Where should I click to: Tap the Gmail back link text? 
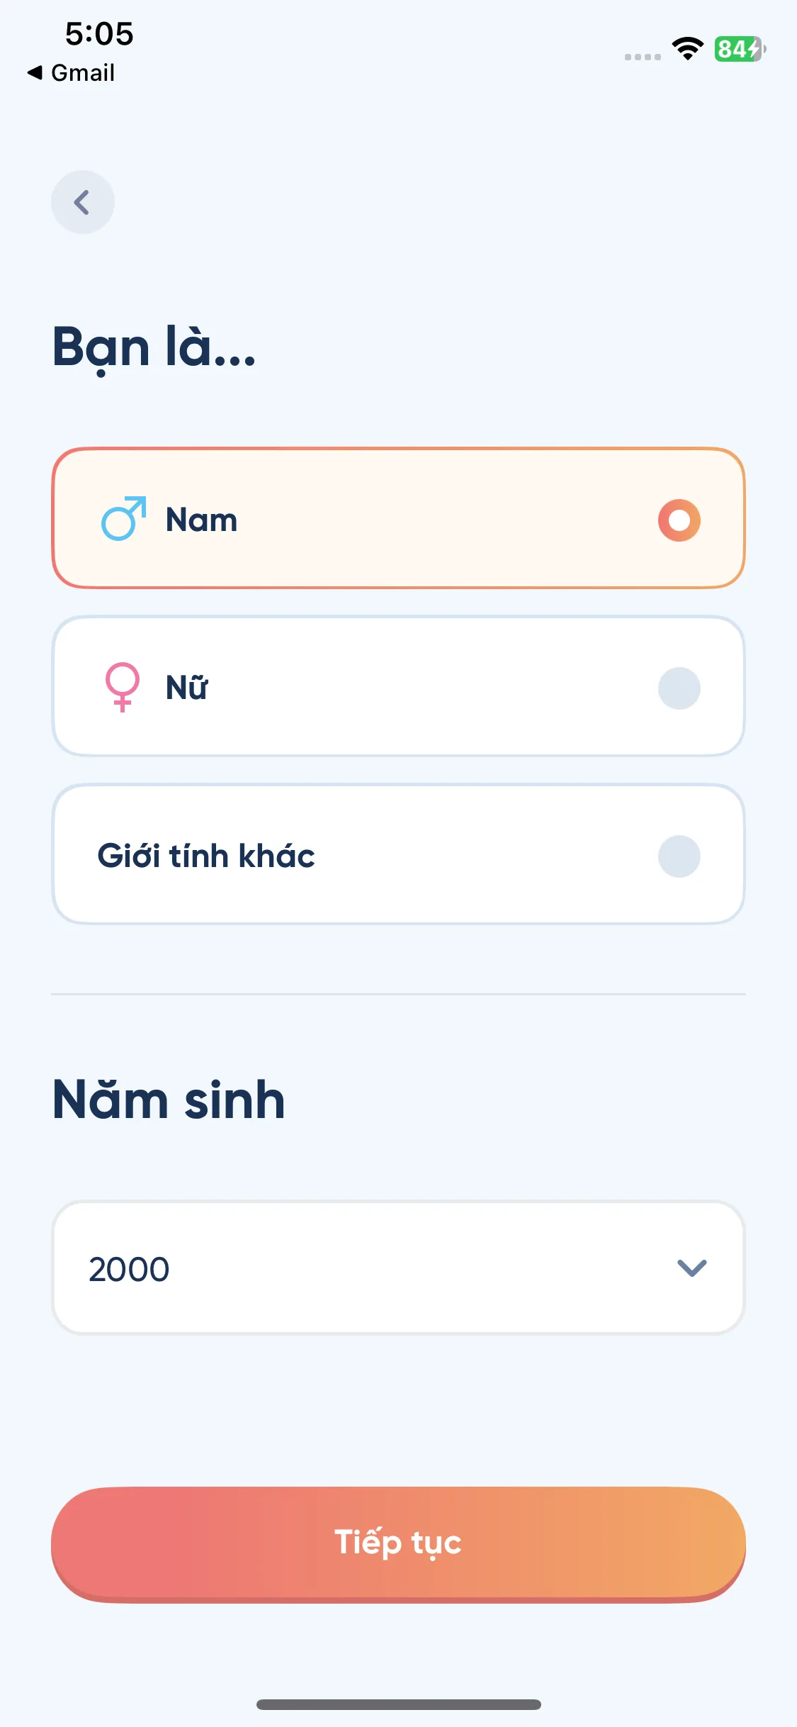click(83, 72)
